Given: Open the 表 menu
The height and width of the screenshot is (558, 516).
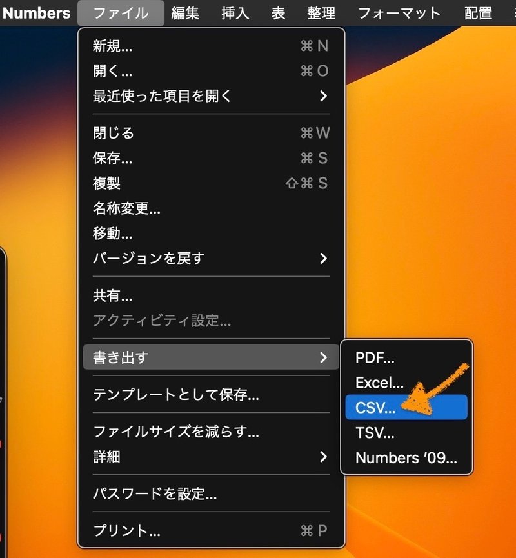Looking at the screenshot, I should coord(278,13).
